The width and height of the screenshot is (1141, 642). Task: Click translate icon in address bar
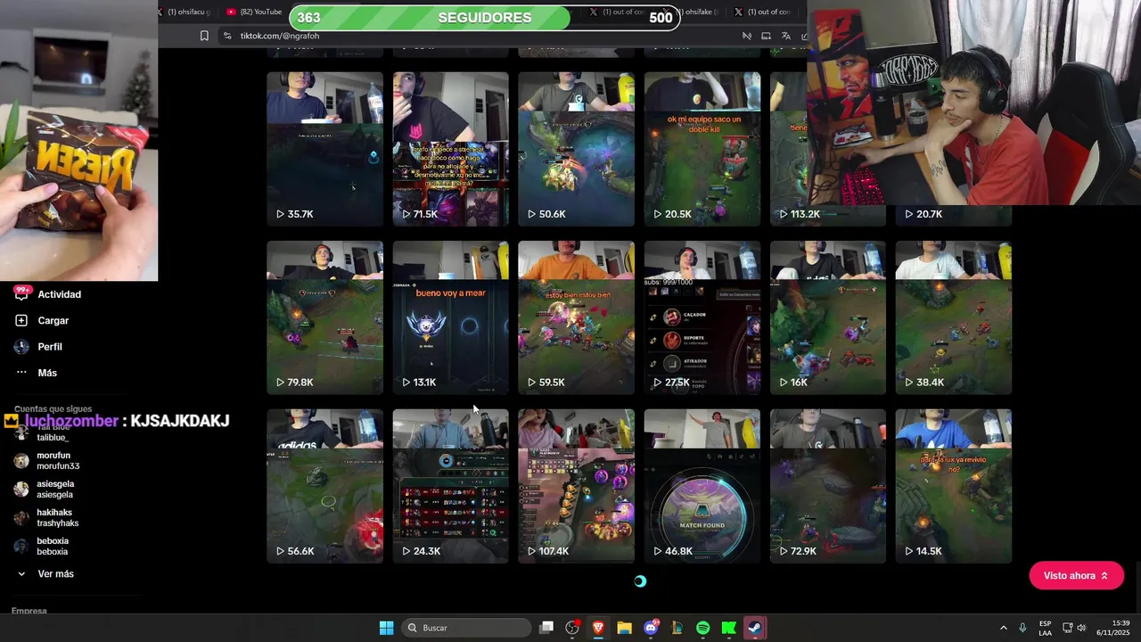[785, 36]
